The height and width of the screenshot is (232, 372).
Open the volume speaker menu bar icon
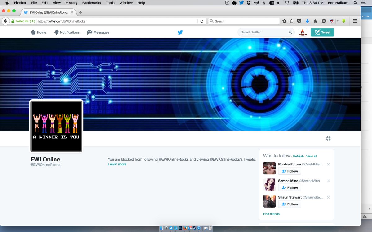(x=278, y=3)
